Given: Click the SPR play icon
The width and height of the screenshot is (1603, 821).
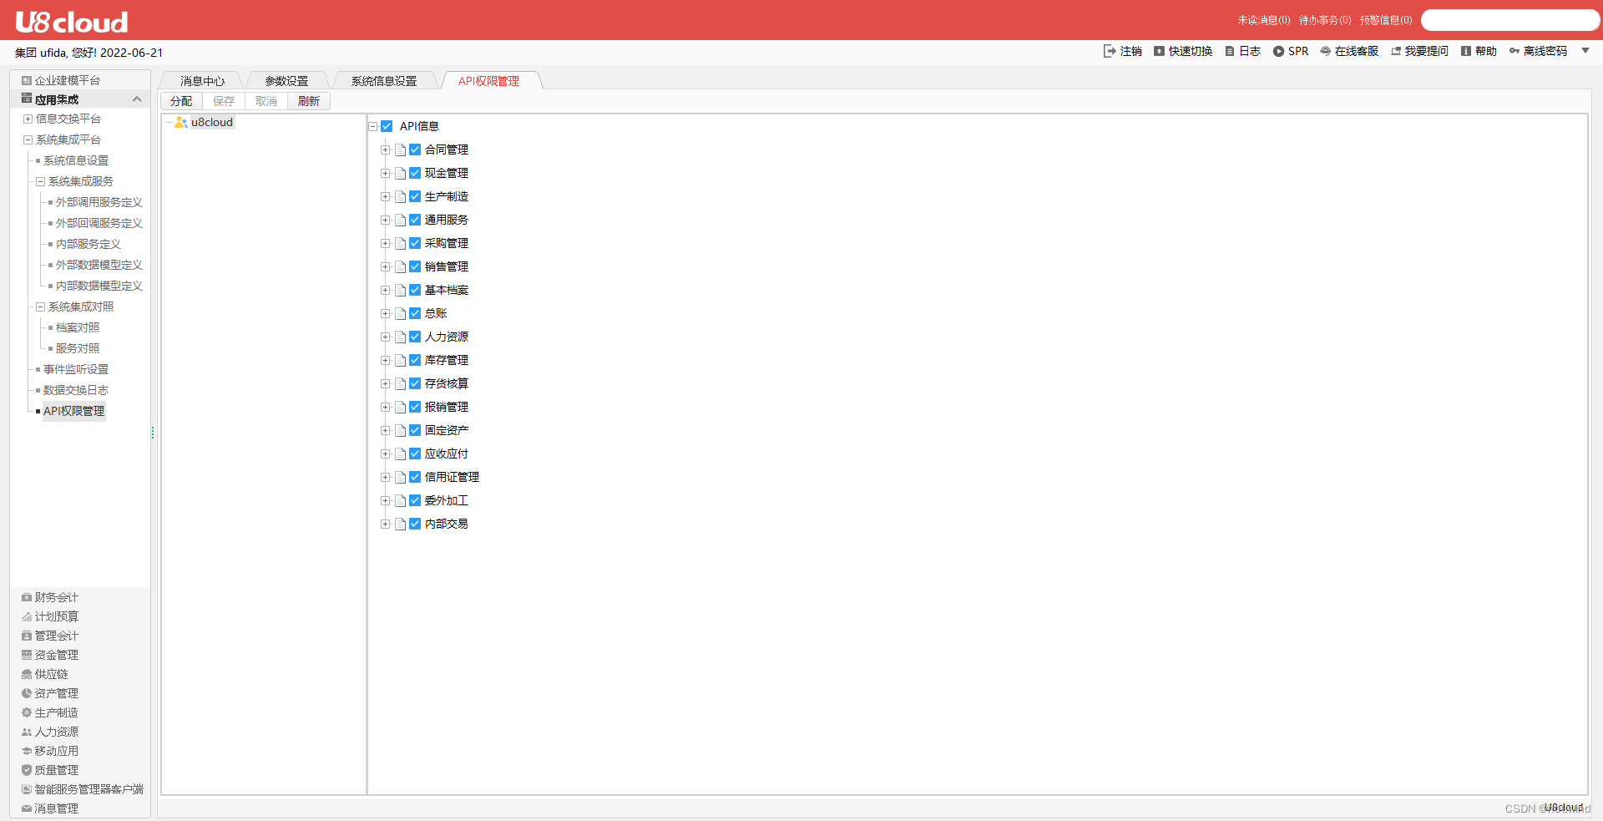Looking at the screenshot, I should 1277,51.
